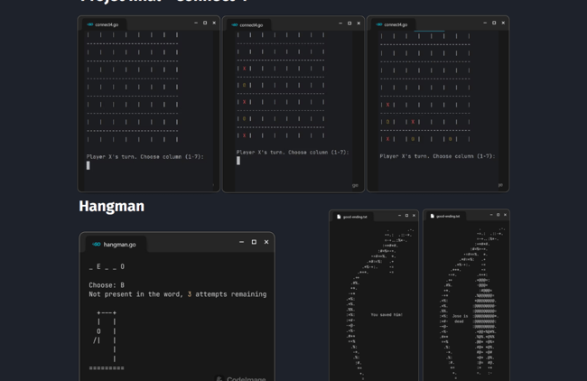Close the "You saved him!" window
Viewport: 587px width, 381px height.
pos(414,215)
